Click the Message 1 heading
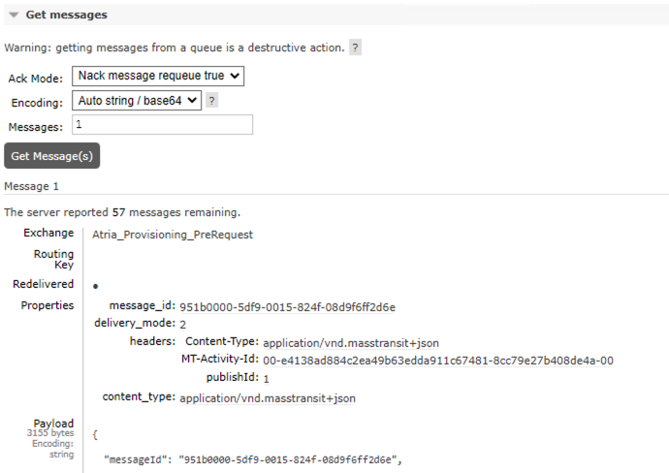This screenshot has height=473, width=669. tap(32, 186)
